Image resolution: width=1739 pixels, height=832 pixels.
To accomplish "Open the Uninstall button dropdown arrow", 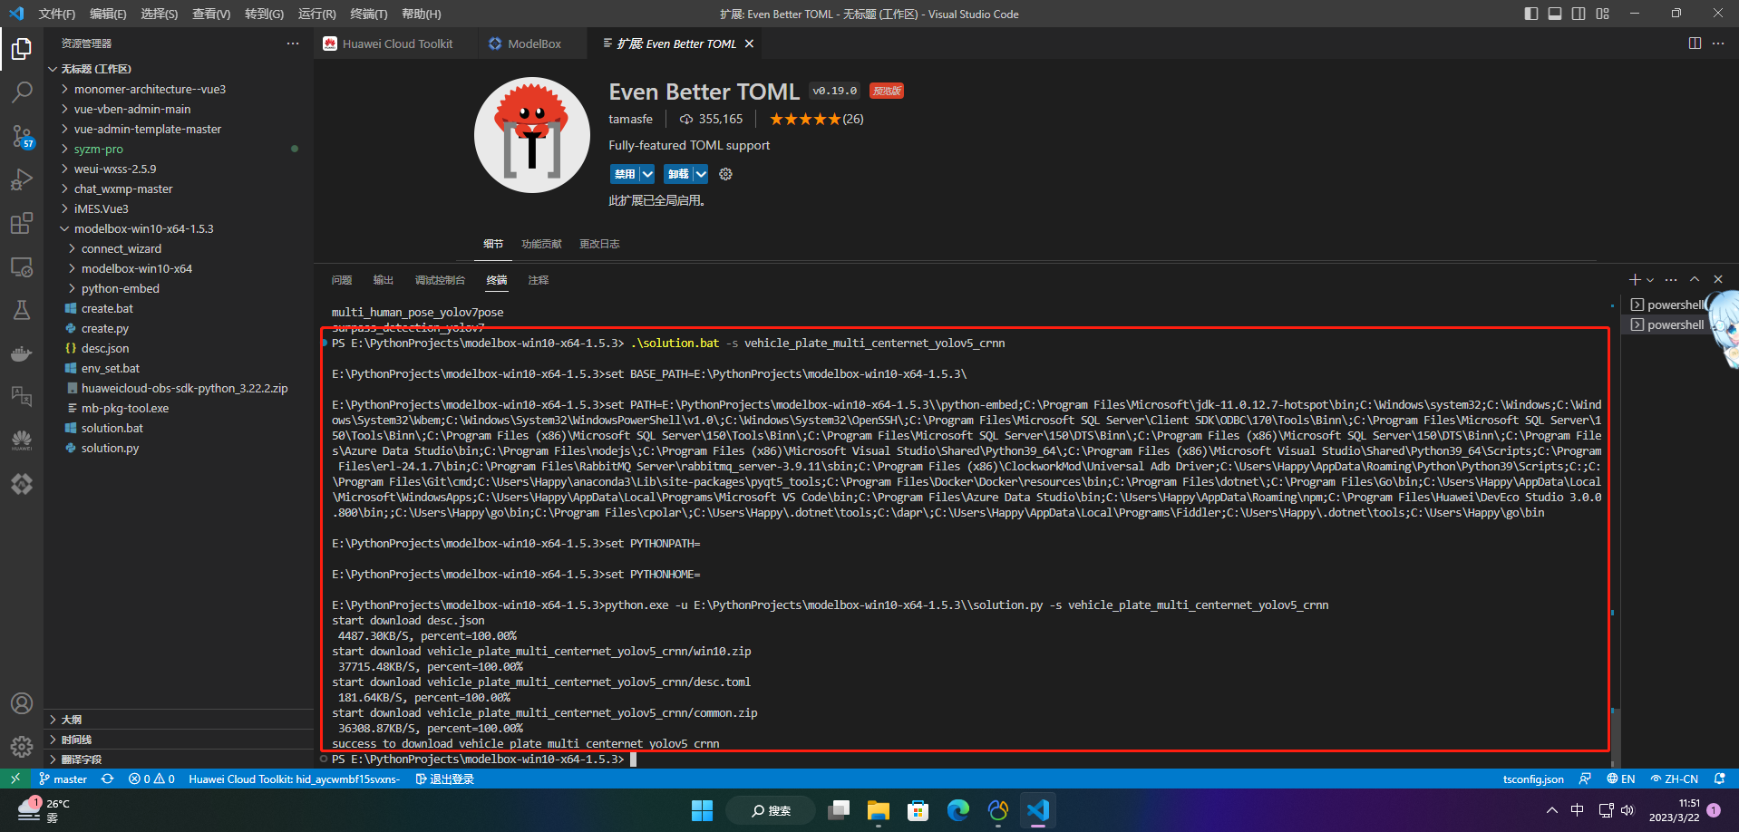I will coord(701,174).
